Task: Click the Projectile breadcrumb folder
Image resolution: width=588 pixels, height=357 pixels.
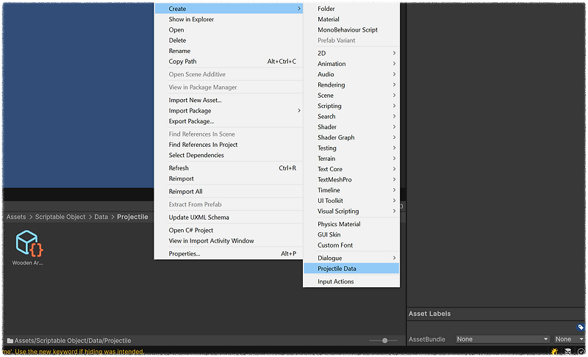Action: 132,217
